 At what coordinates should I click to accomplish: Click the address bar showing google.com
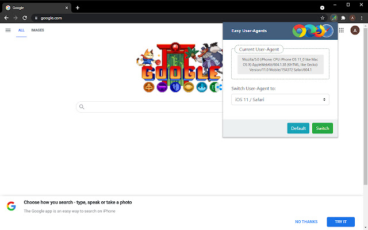(176, 18)
